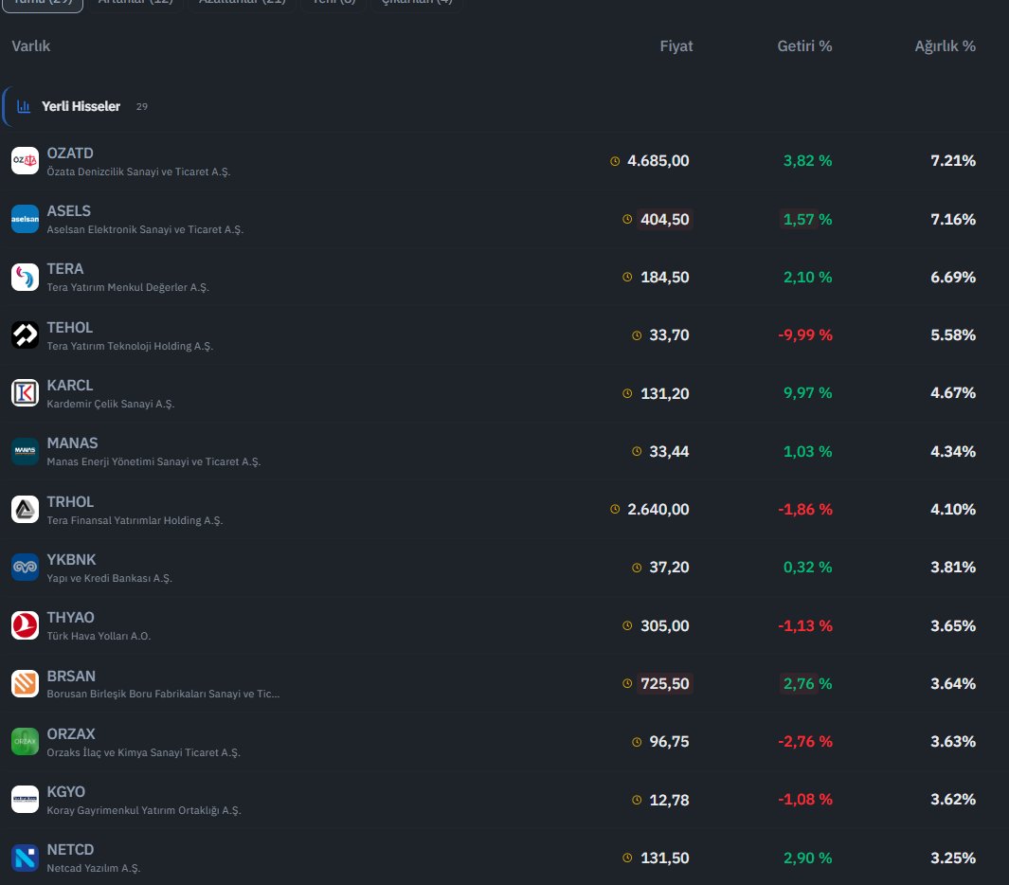Click clock icon beside THYAO price 305,00
The image size is (1009, 885).
(x=627, y=625)
